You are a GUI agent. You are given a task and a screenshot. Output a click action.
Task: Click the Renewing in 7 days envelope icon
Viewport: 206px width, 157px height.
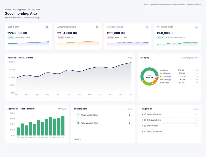click(78, 123)
